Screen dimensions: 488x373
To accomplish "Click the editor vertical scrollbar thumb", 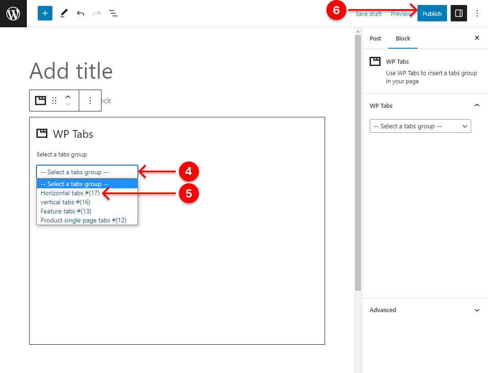I will point(358,163).
